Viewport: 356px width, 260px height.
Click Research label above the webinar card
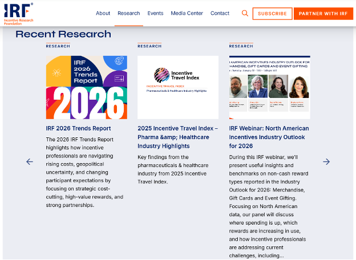pos(241,46)
